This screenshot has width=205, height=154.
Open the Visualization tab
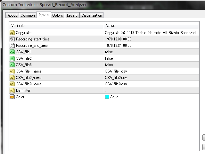(92, 15)
